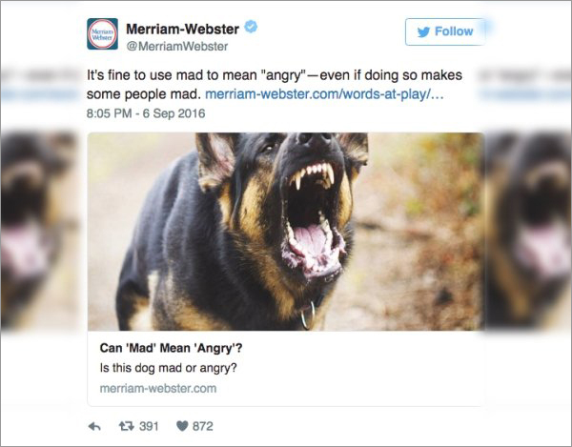Image resolution: width=572 pixels, height=447 pixels.
Task: Click the reply arrow icon
Action: click(x=94, y=426)
